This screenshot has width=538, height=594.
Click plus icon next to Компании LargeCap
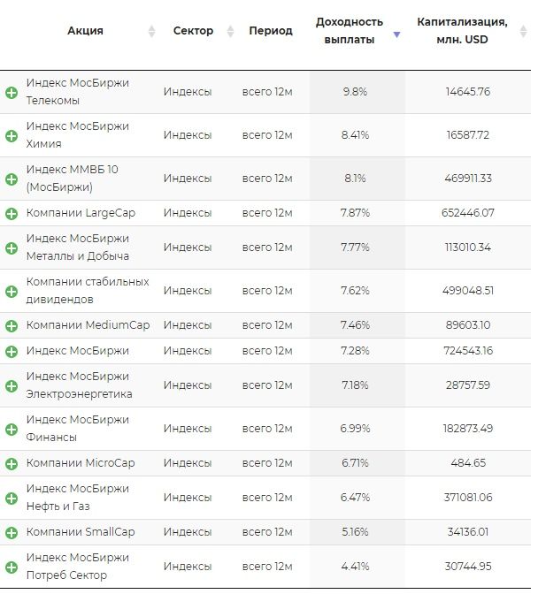(12, 213)
